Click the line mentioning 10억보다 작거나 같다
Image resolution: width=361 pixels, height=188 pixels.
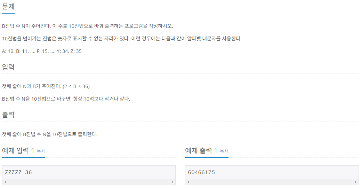tap(66, 99)
